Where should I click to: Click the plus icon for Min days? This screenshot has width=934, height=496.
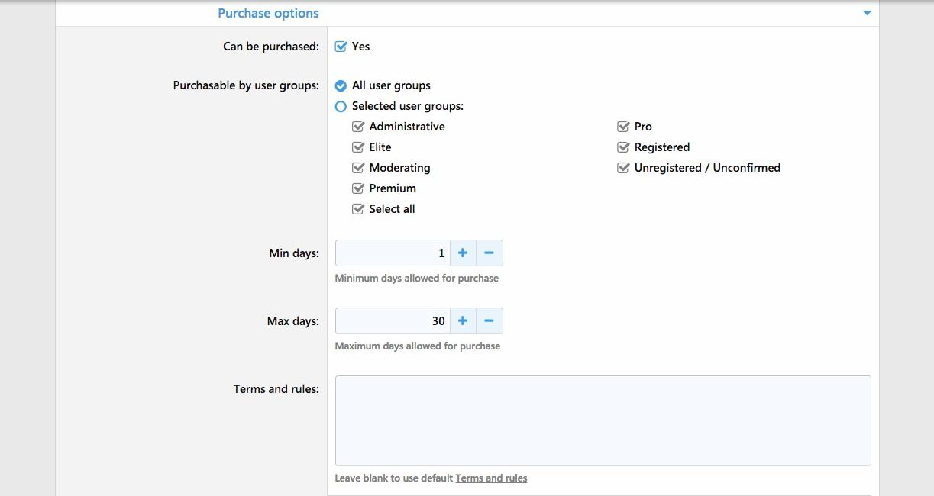click(x=463, y=253)
